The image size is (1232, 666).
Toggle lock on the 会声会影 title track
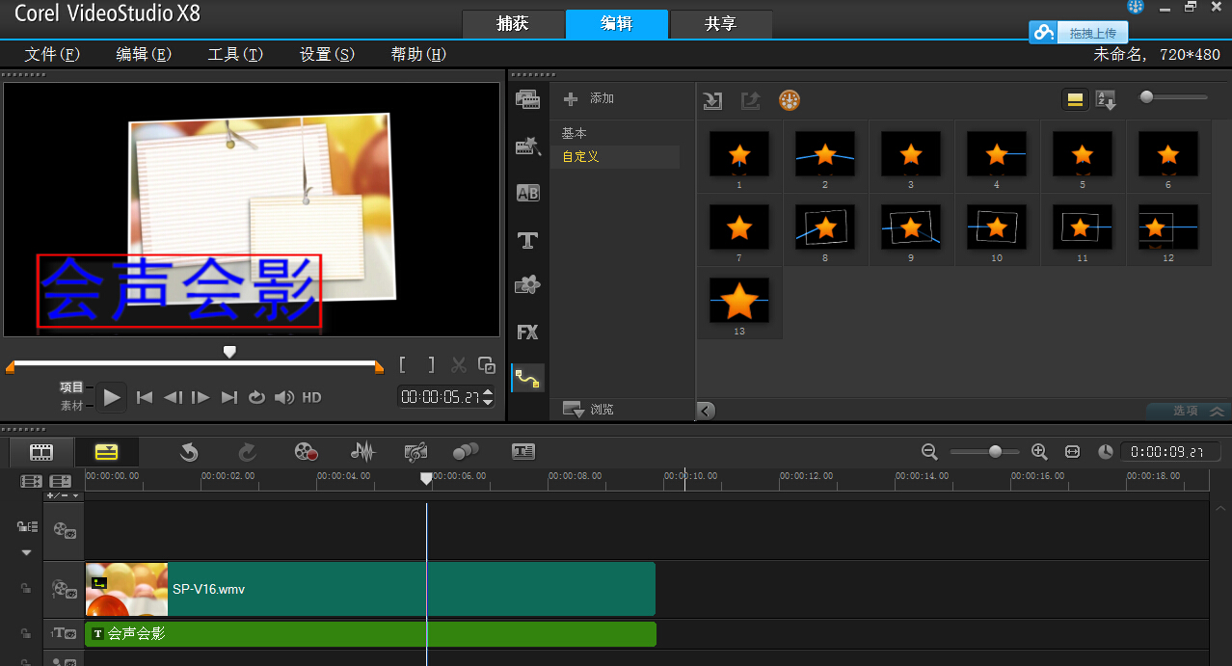[x=27, y=633]
